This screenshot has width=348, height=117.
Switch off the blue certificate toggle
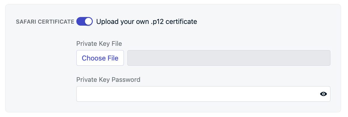(84, 21)
